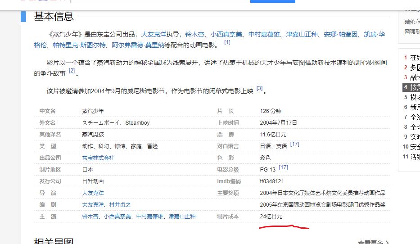
Task: Open 铃木杏 link in the intro paragraph
Action: pos(195,34)
